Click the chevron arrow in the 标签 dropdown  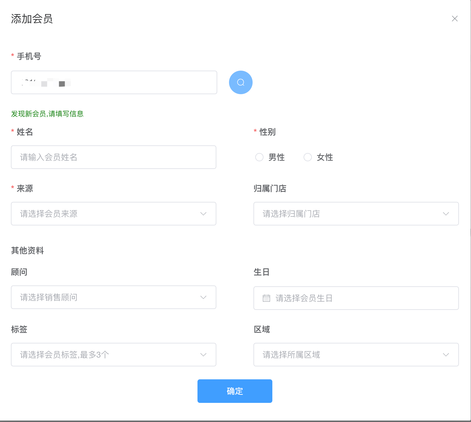tap(203, 355)
